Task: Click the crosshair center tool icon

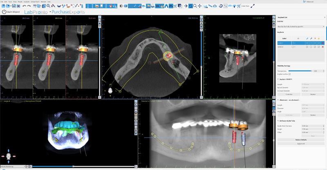Action: click(186, 6)
